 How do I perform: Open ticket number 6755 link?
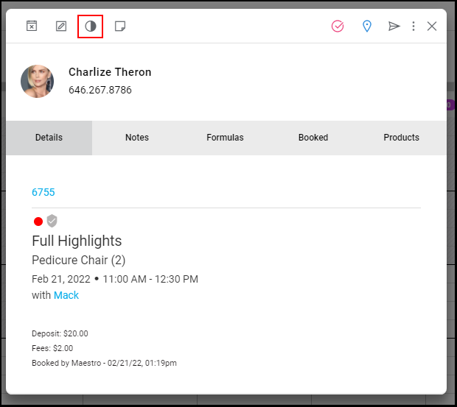pos(43,192)
